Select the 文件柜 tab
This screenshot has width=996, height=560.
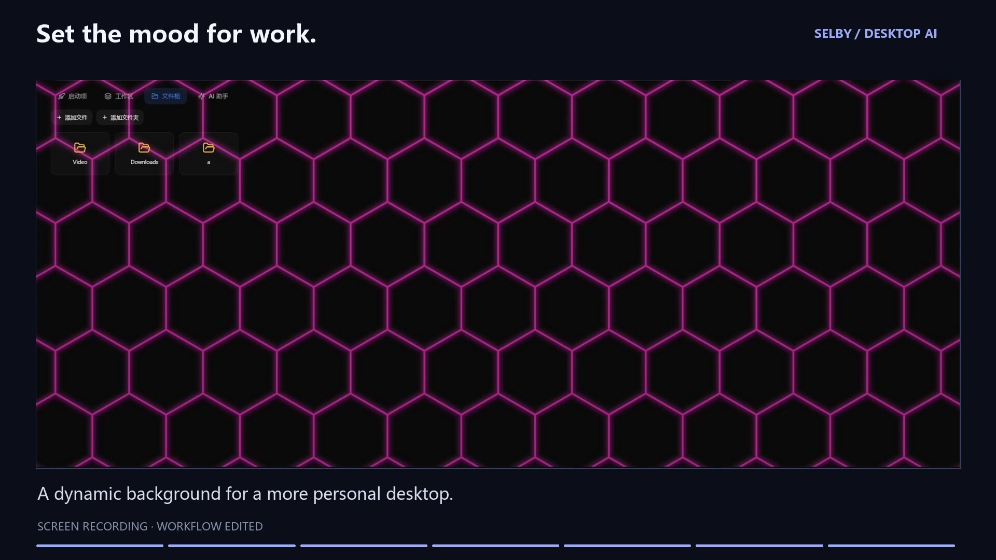(x=165, y=96)
